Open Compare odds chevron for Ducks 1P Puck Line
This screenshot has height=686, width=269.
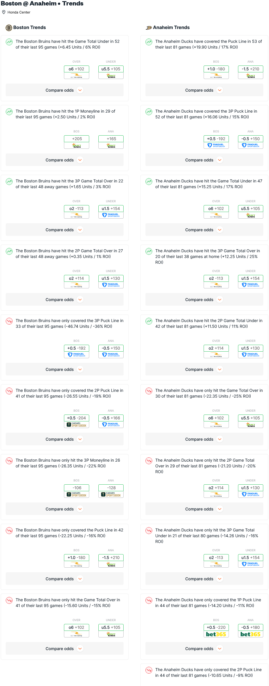click(220, 649)
